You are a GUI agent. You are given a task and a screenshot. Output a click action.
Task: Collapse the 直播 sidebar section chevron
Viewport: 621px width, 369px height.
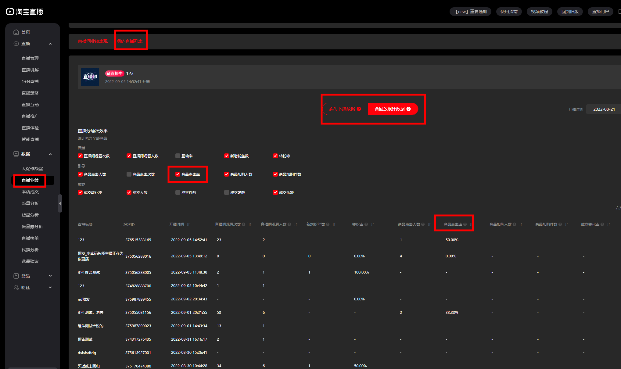click(x=50, y=44)
